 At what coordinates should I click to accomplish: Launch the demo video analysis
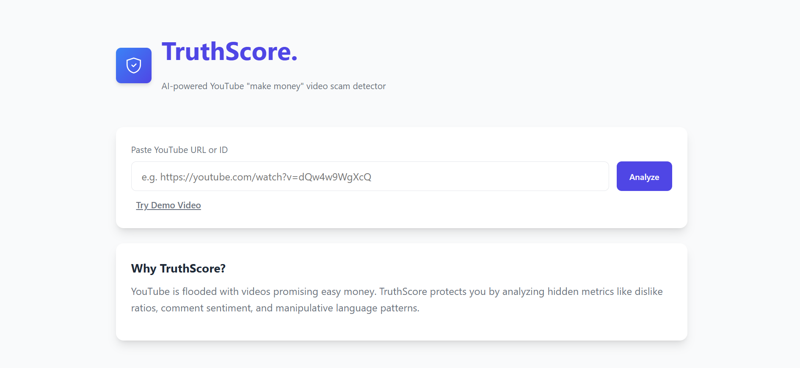[168, 205]
